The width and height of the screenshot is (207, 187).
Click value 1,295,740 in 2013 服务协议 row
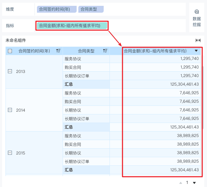190,59
